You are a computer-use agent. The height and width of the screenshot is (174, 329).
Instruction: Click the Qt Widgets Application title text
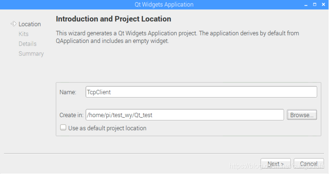164,5
